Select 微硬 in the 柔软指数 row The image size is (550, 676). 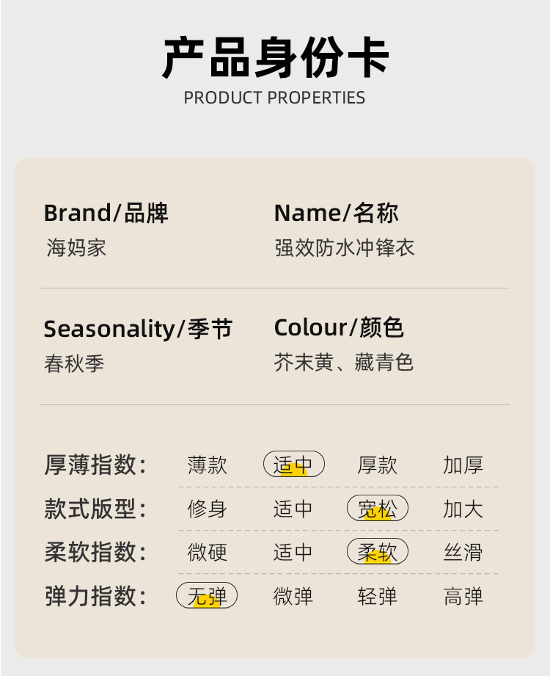tap(208, 552)
